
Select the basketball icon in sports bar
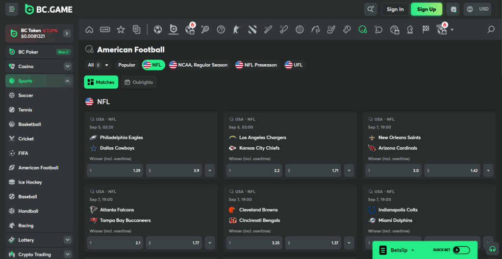(x=221, y=29)
